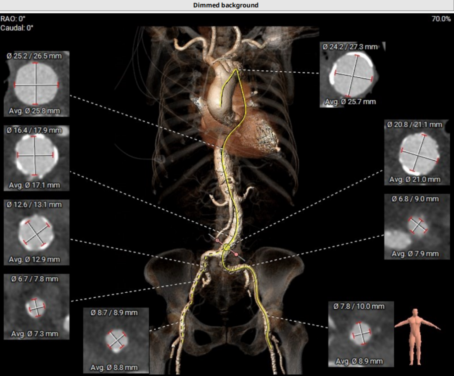
Task: Click the '70.0%' zoom value
Action: 441,19
